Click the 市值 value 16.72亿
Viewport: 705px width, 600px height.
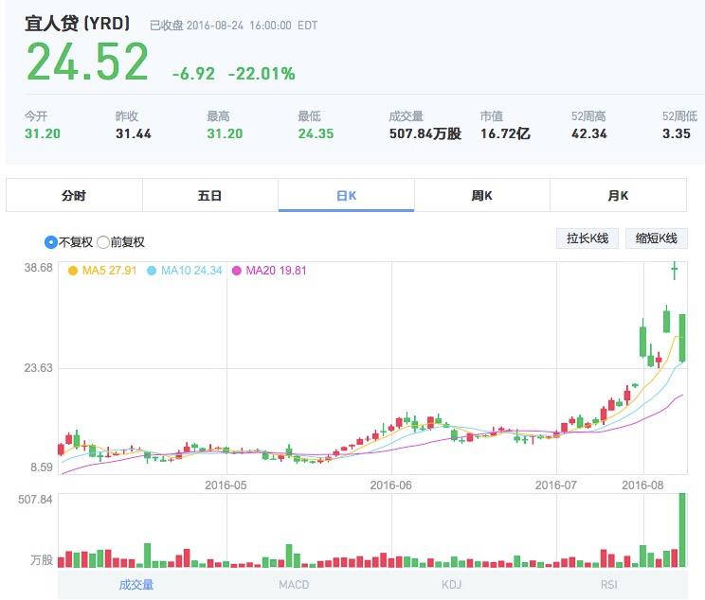(505, 133)
